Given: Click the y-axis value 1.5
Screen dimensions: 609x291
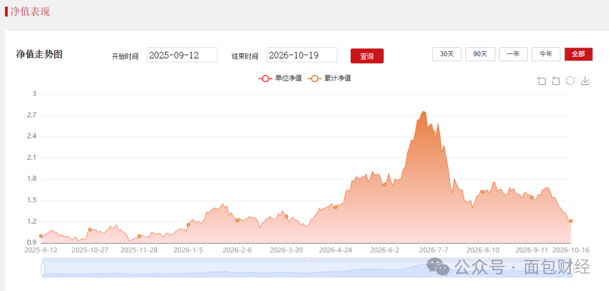Looking at the screenshot, I should [x=32, y=200].
